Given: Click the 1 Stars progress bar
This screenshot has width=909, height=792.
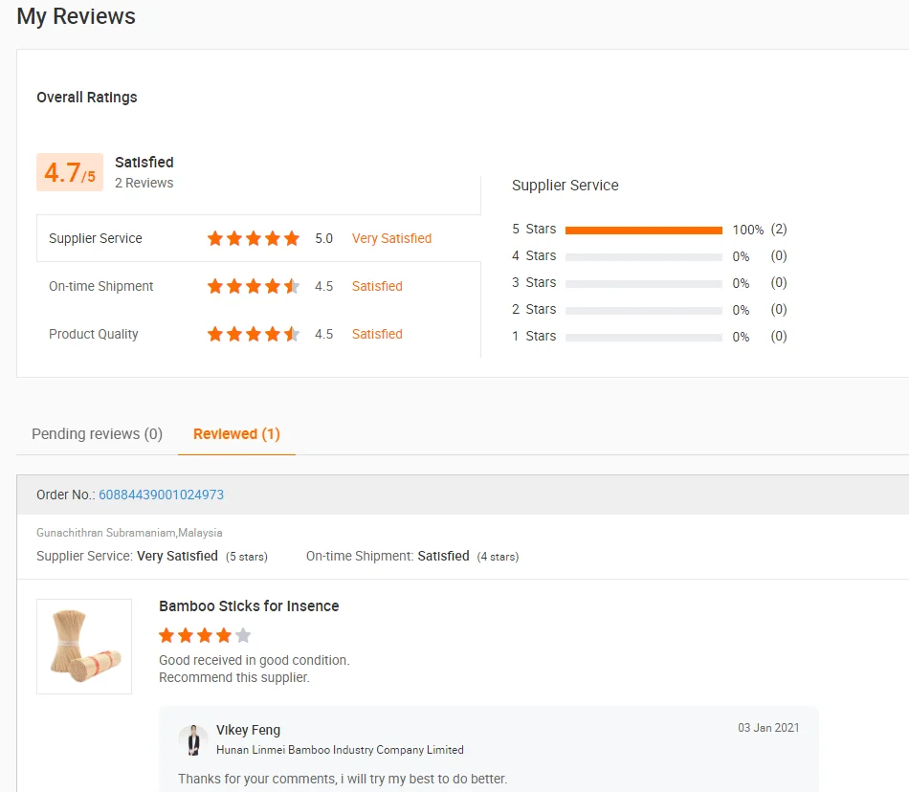Looking at the screenshot, I should click(644, 337).
